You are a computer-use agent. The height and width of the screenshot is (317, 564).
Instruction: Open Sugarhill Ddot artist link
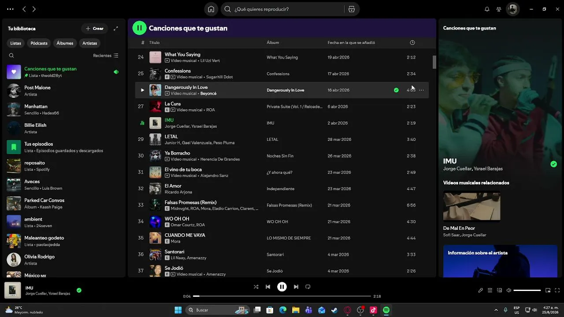(219, 77)
